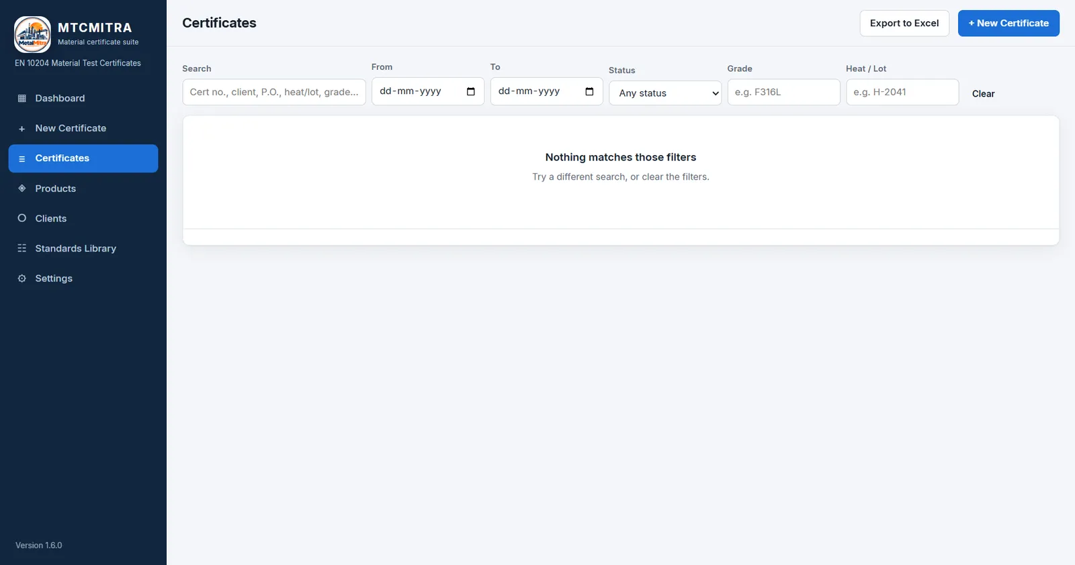Click the Heat / Lot filter input
The image size is (1075, 565).
tap(902, 92)
